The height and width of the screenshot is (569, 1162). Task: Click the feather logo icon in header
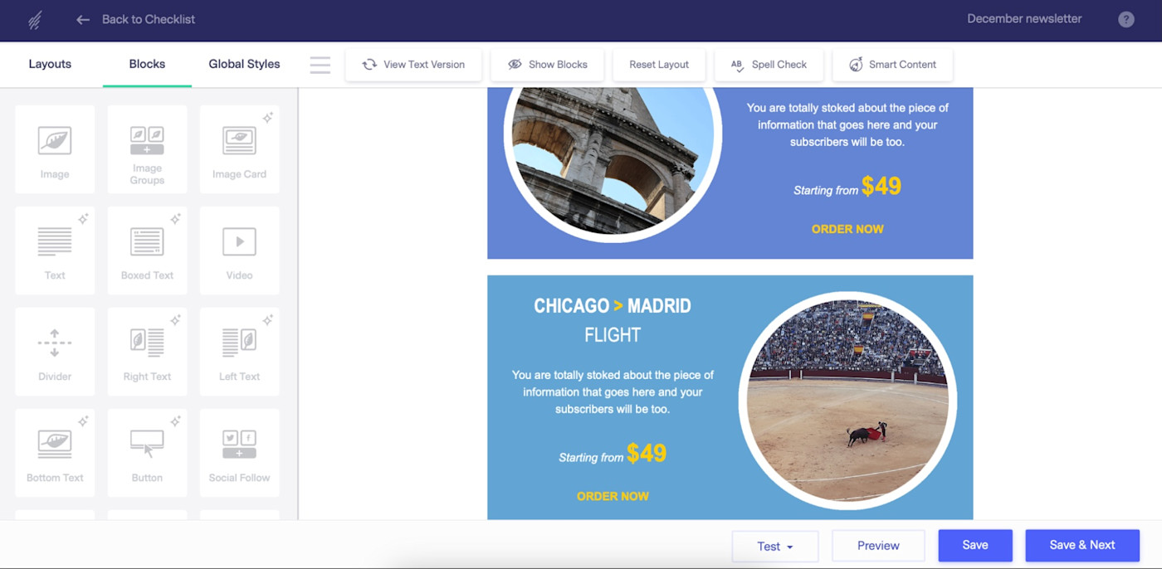tap(35, 20)
